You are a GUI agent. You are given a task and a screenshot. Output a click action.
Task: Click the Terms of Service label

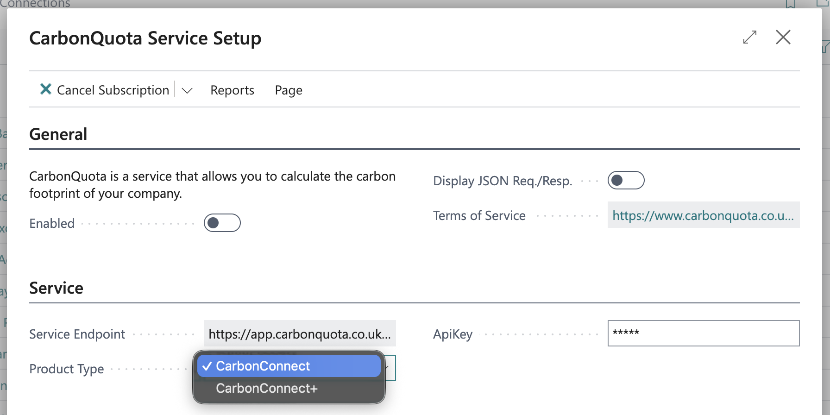click(479, 215)
